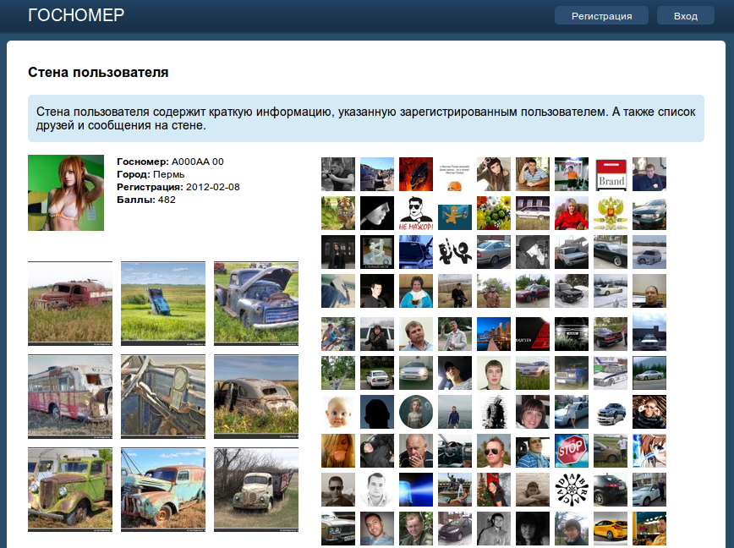This screenshot has width=734, height=548.
Task: Open the yellow car friend avatar
Action: click(x=611, y=529)
